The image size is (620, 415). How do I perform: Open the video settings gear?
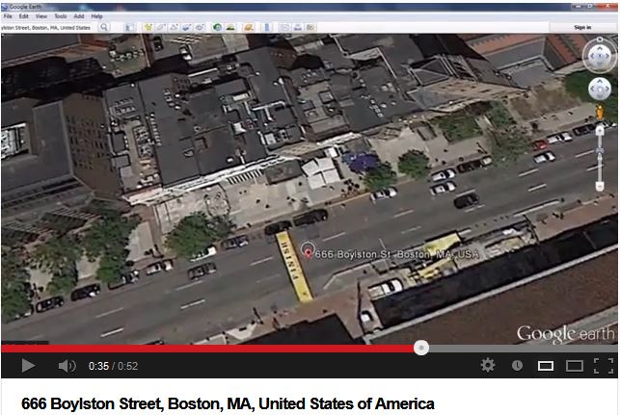(488, 365)
